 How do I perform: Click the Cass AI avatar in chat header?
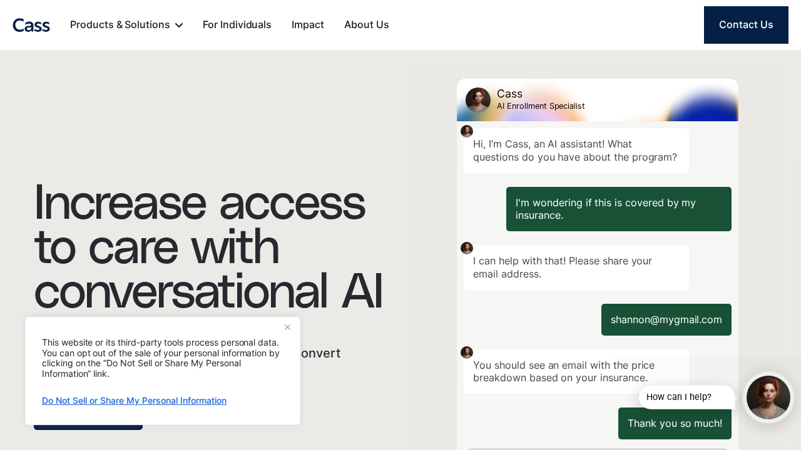click(477, 99)
